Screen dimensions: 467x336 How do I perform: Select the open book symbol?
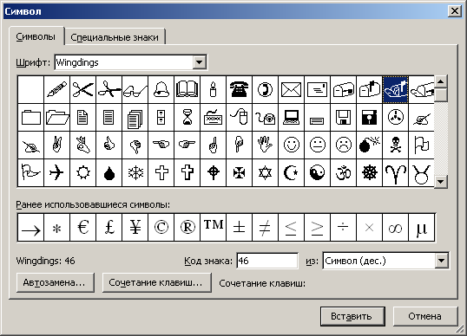[187, 90]
